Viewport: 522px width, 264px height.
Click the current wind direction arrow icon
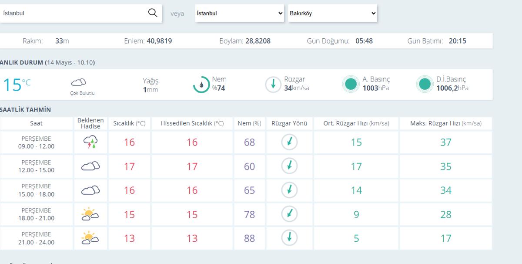pyautogui.click(x=273, y=85)
